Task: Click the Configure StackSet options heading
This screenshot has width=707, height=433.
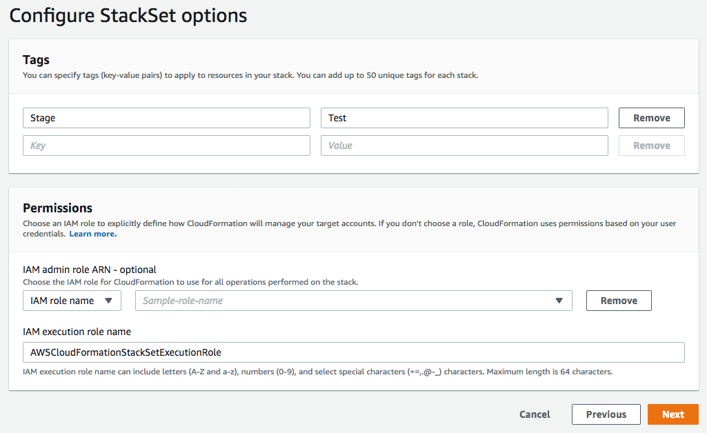Action: 128,16
